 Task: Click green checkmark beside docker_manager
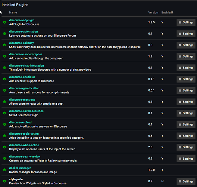tap(4, 170)
